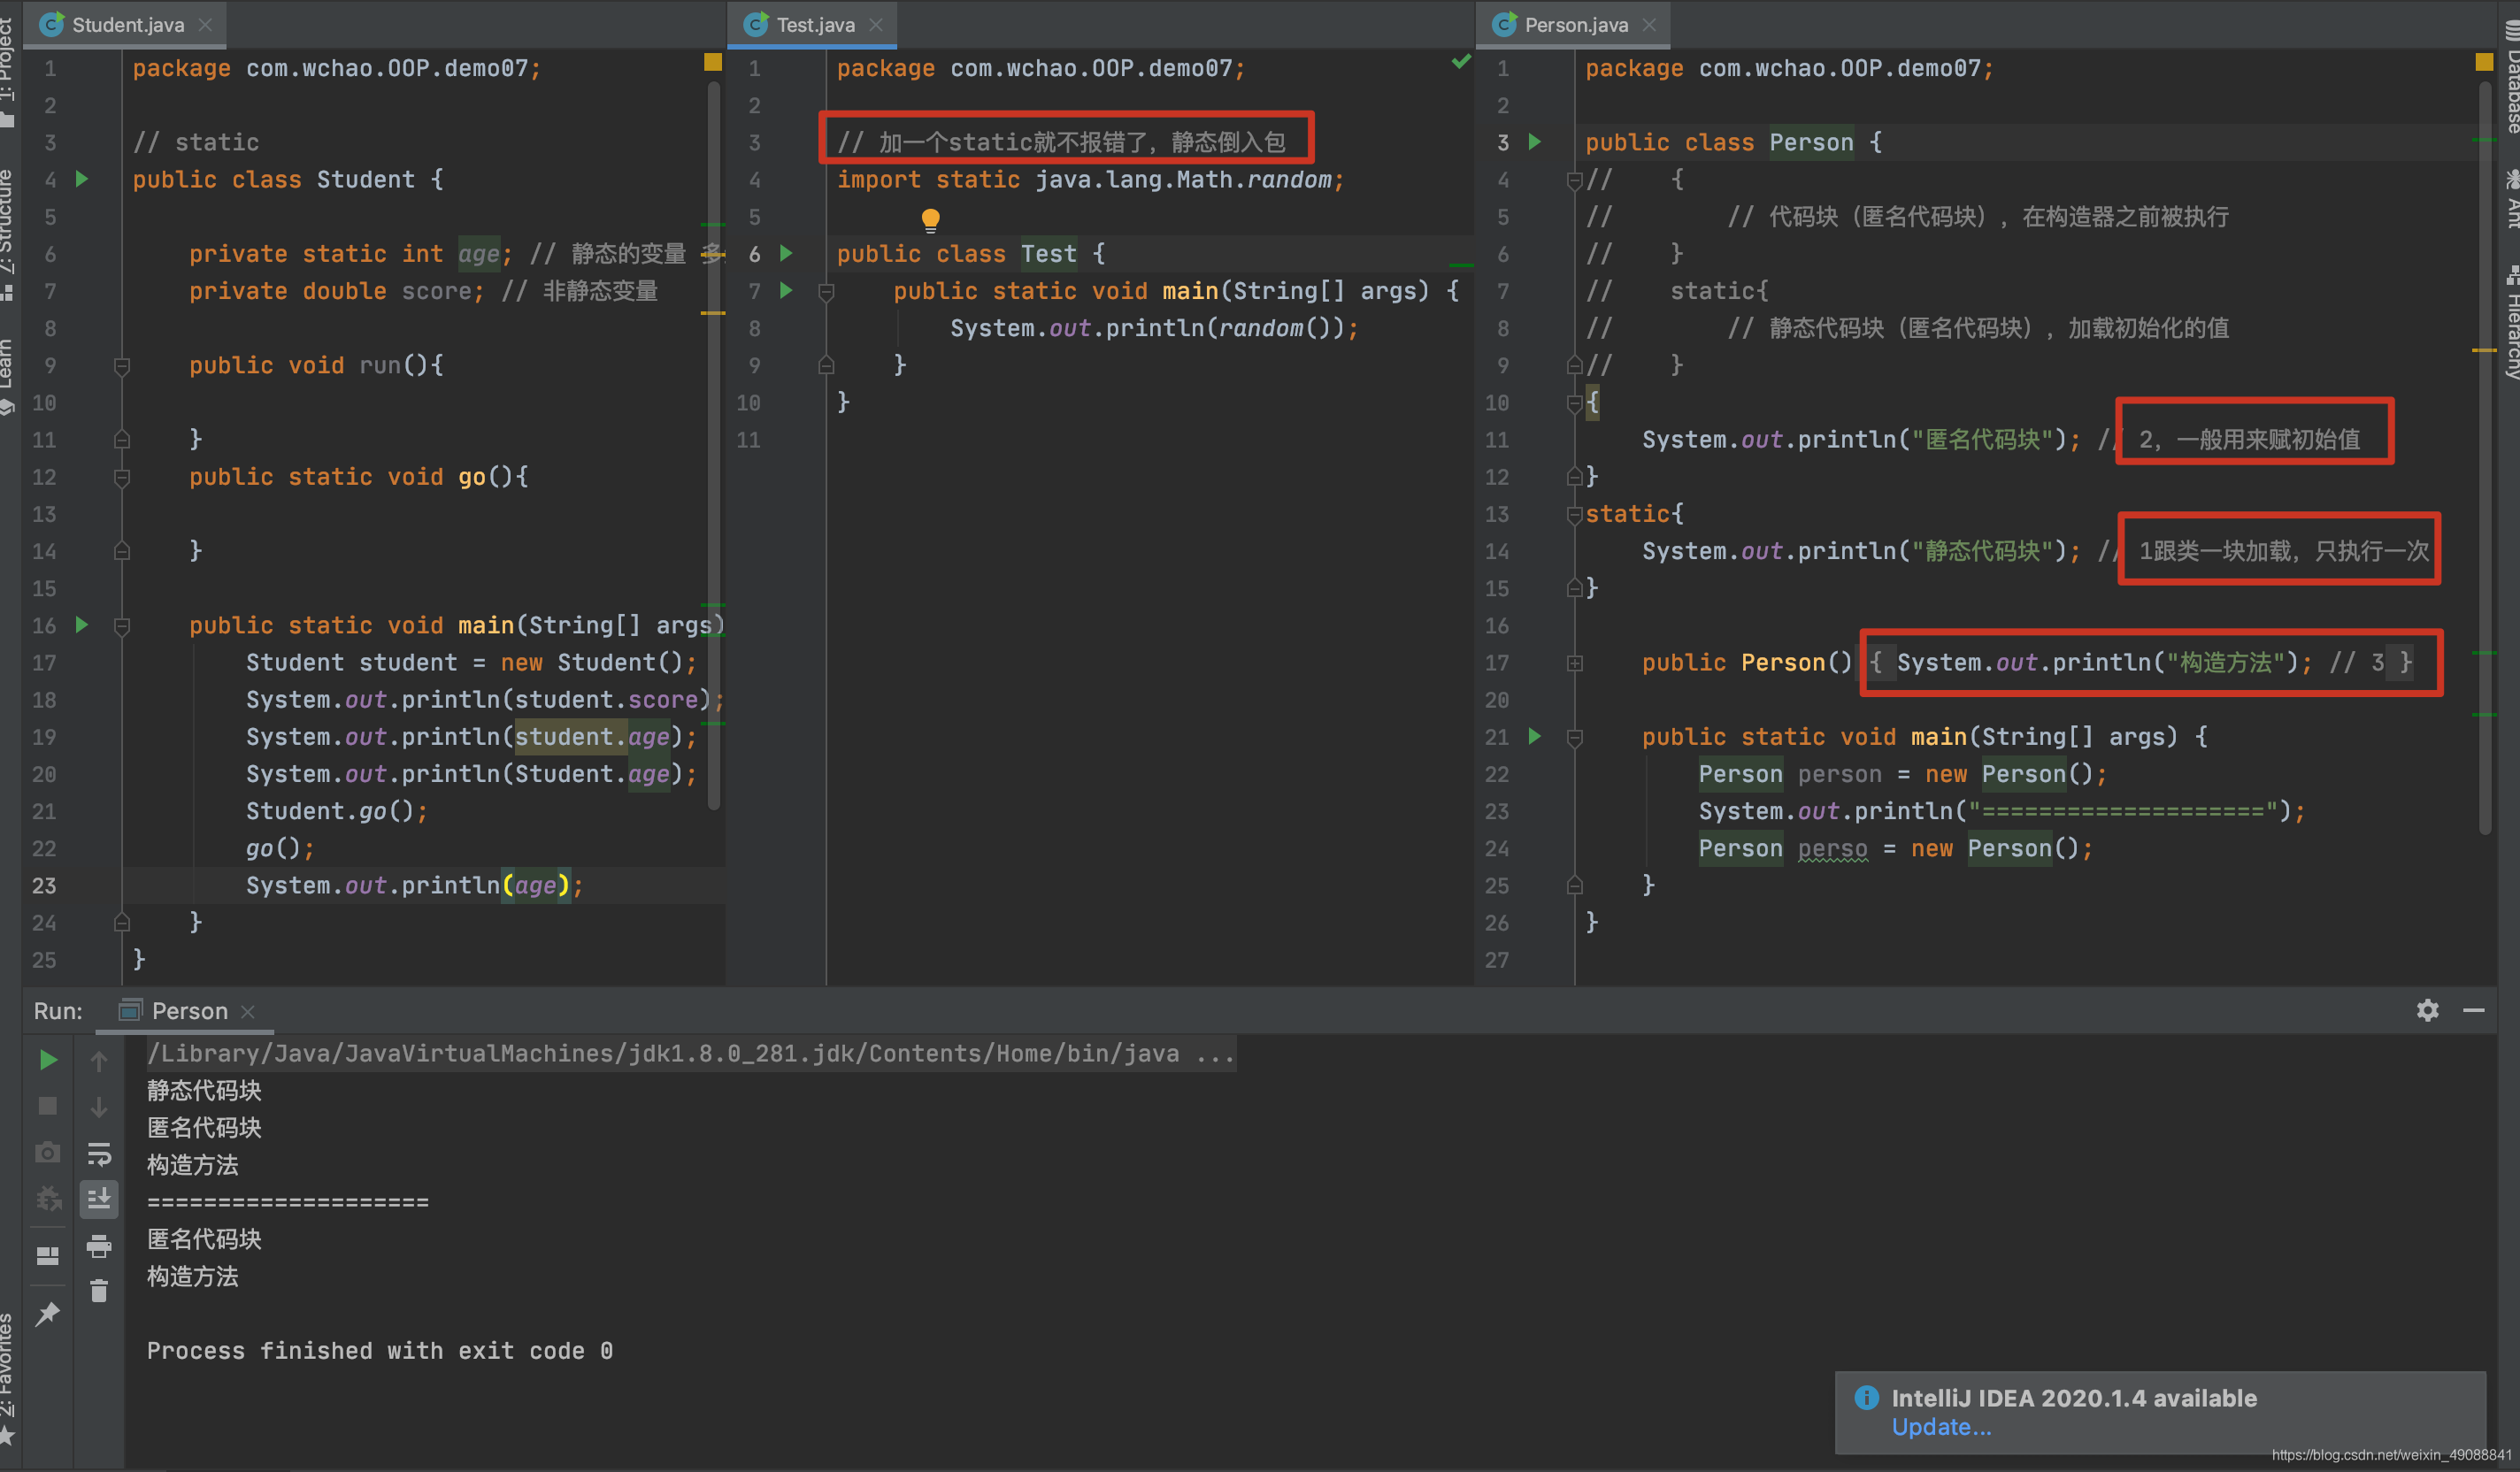Click the camera Dump Threads icon

pos(47,1153)
